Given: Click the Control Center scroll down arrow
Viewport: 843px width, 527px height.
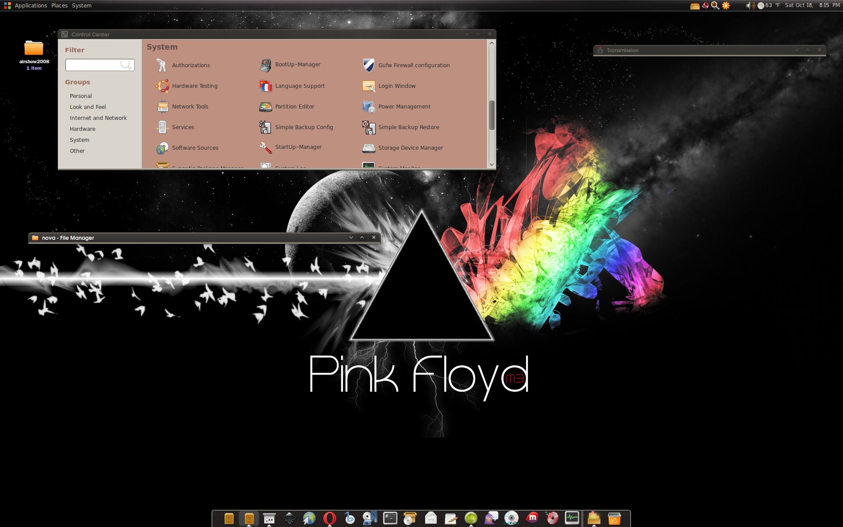Looking at the screenshot, I should 492,165.
